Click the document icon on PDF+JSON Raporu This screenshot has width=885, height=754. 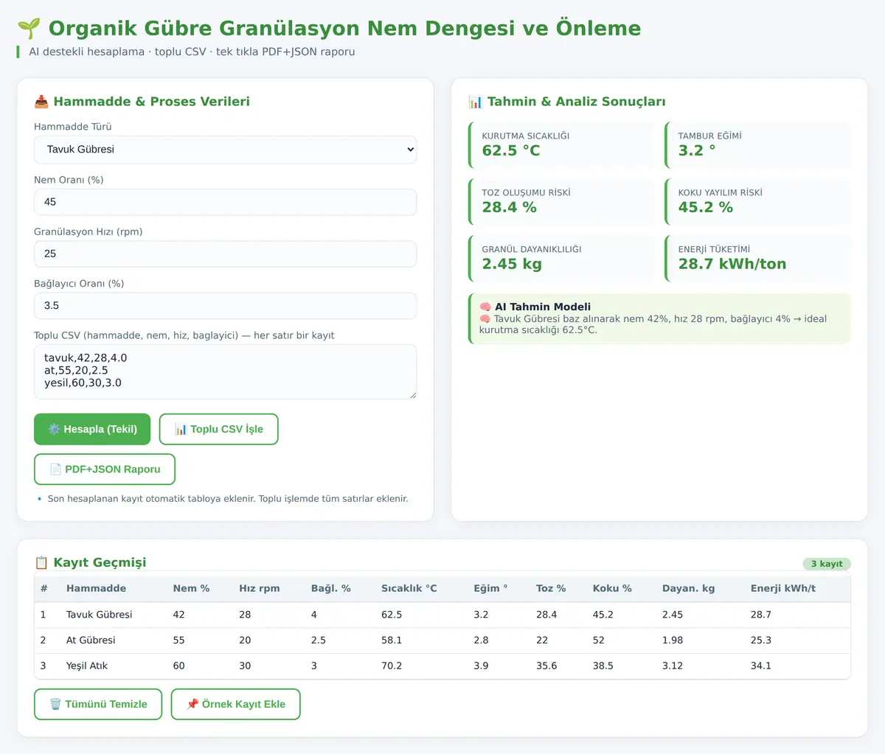point(55,469)
